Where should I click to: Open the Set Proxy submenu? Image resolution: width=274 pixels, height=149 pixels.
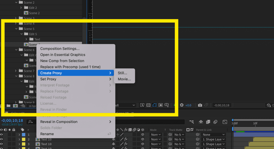[x=76, y=79]
